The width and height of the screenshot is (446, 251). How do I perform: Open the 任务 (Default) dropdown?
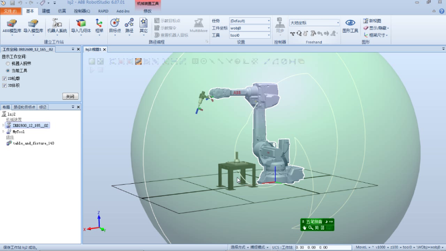pos(250,21)
